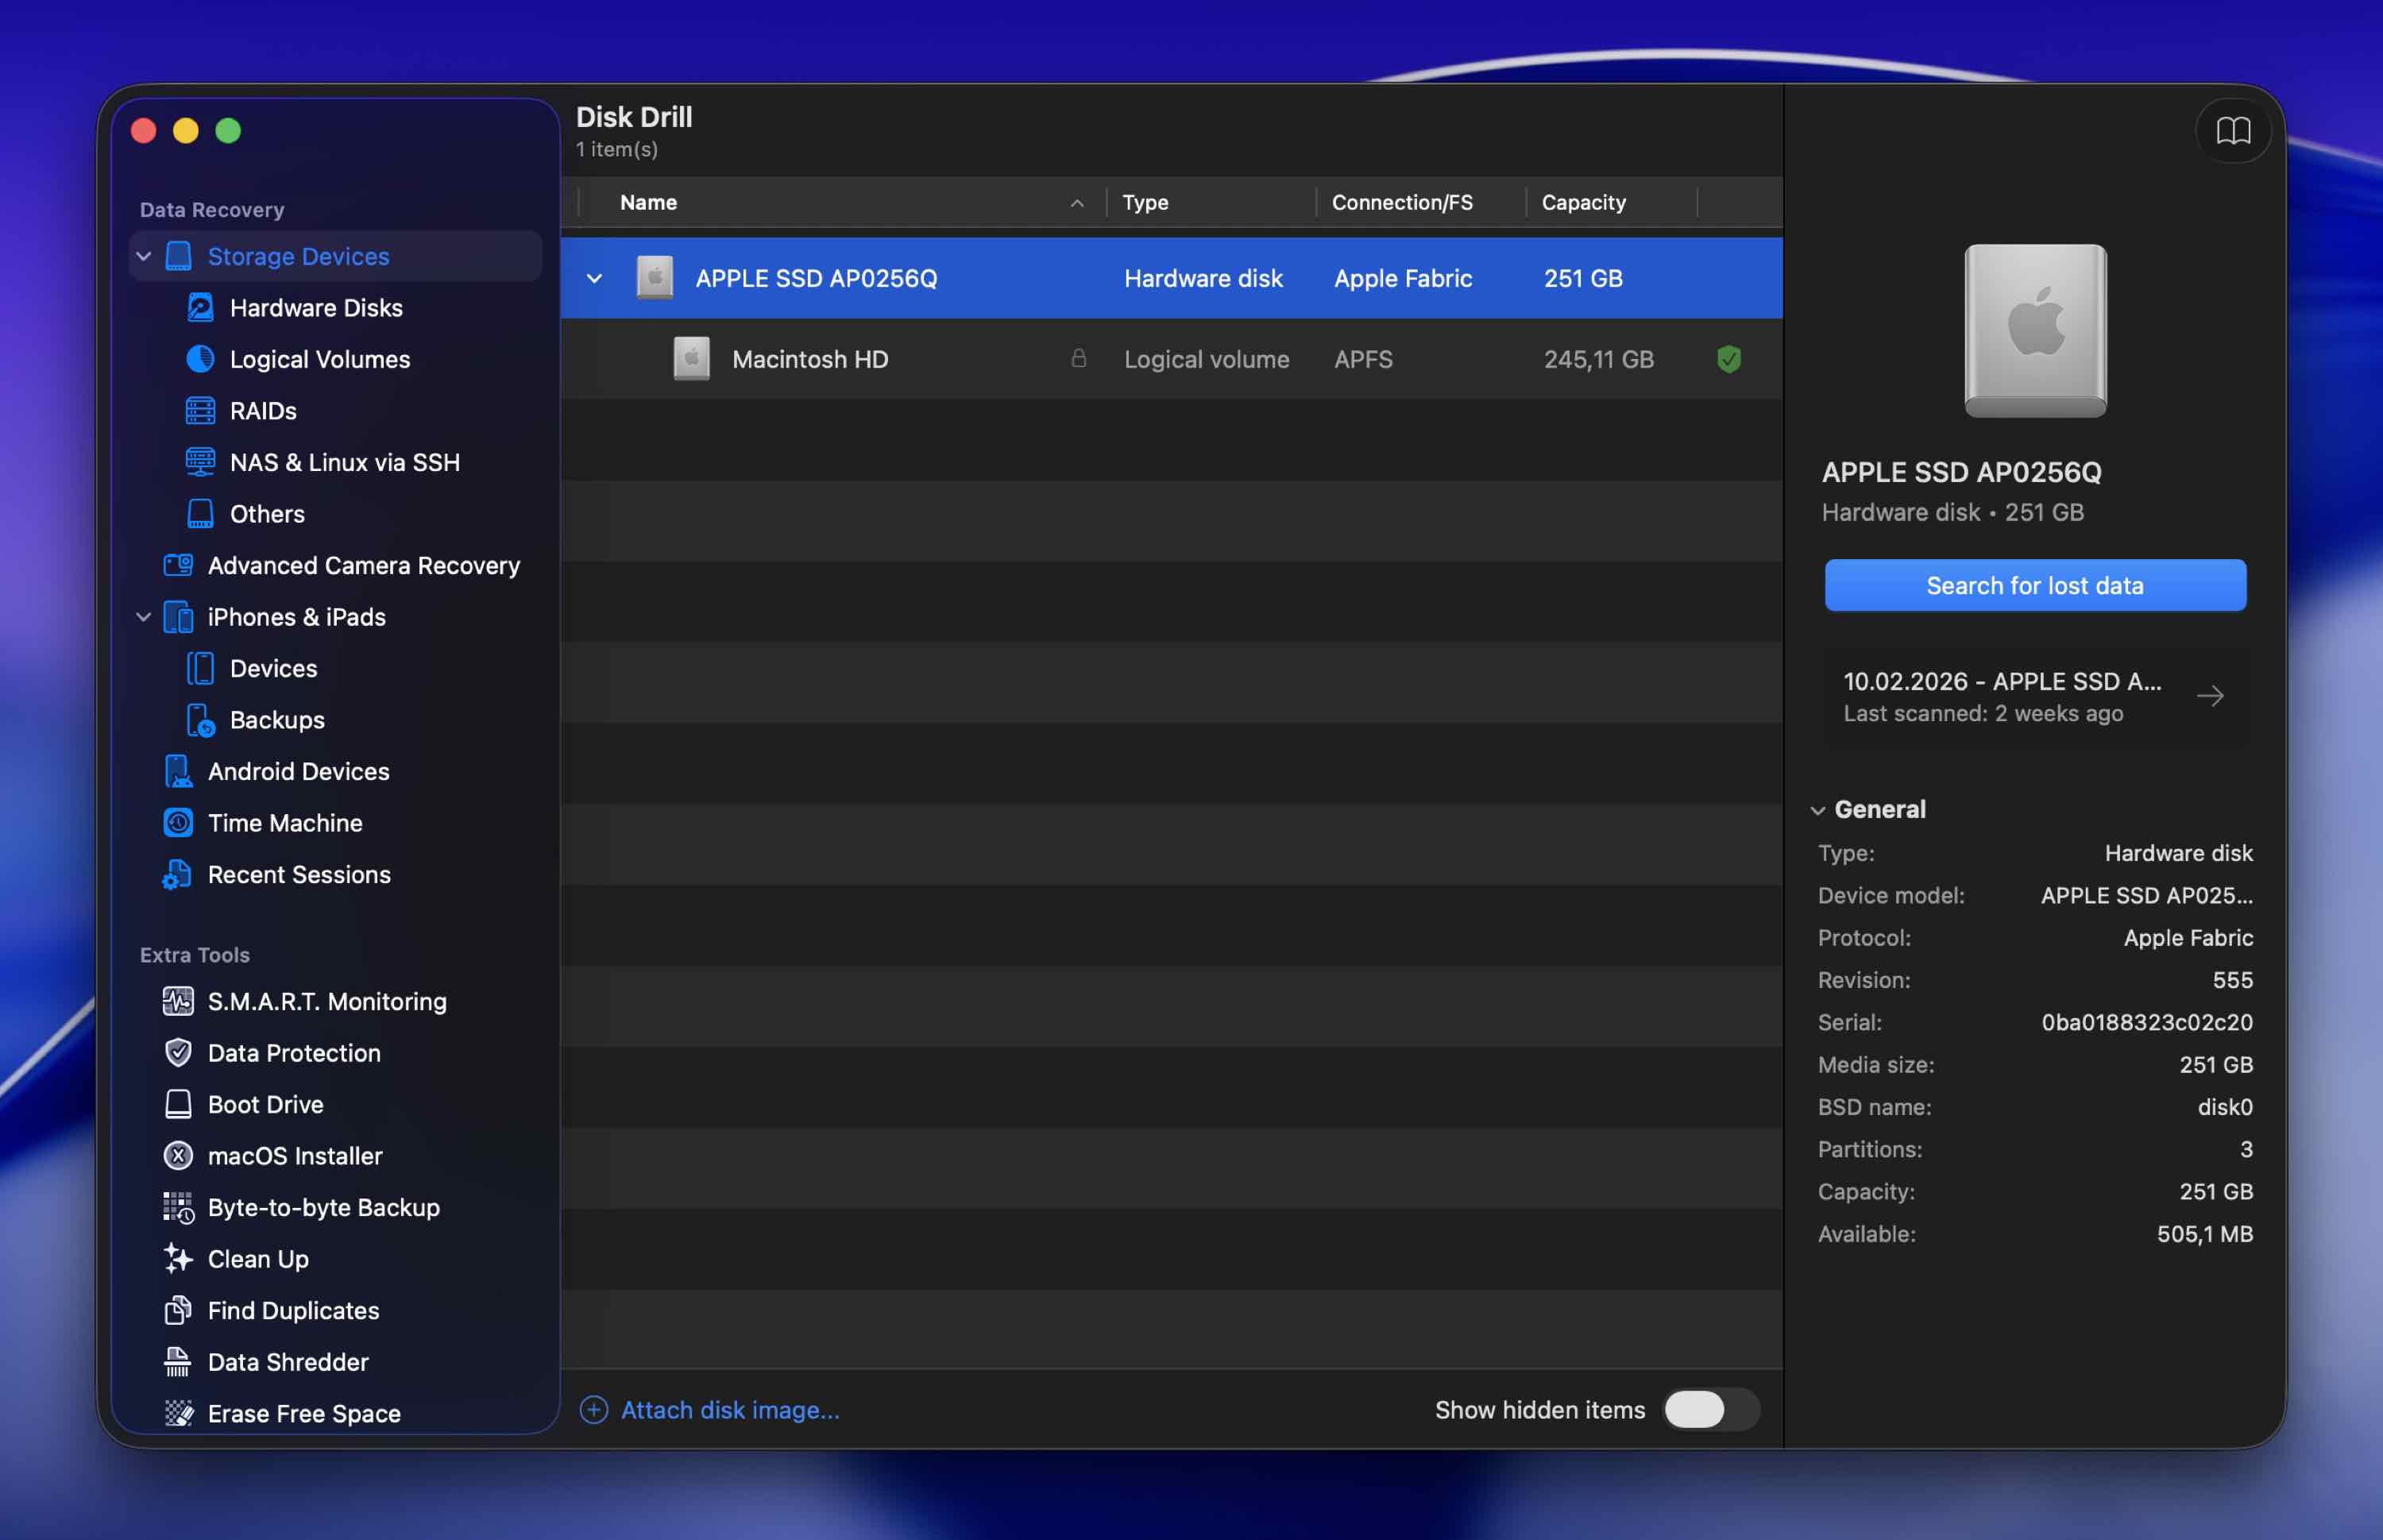Select Hardware Disks in the sidebar

(x=316, y=308)
